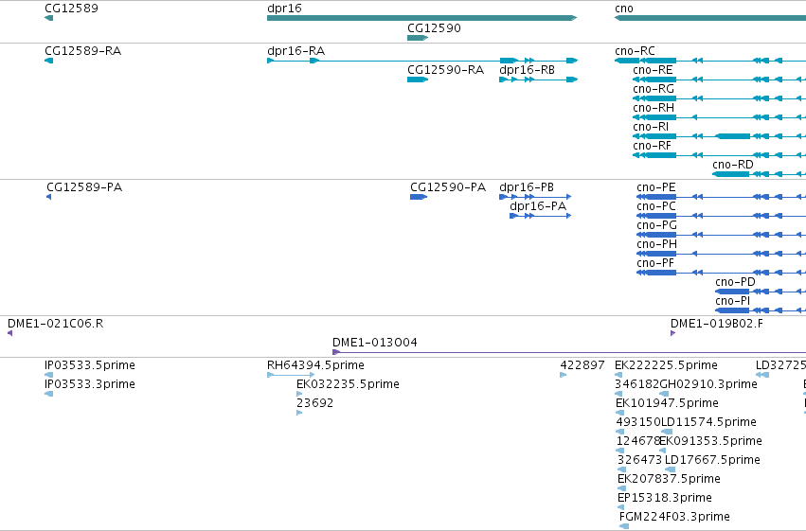This screenshot has height=531, width=806.
Task: Click the cno-RF transcript label
Action: [653, 146]
